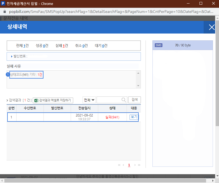Click the lock icon in address bar
Image resolution: width=219 pixels, height=183 pixels.
tap(4, 12)
